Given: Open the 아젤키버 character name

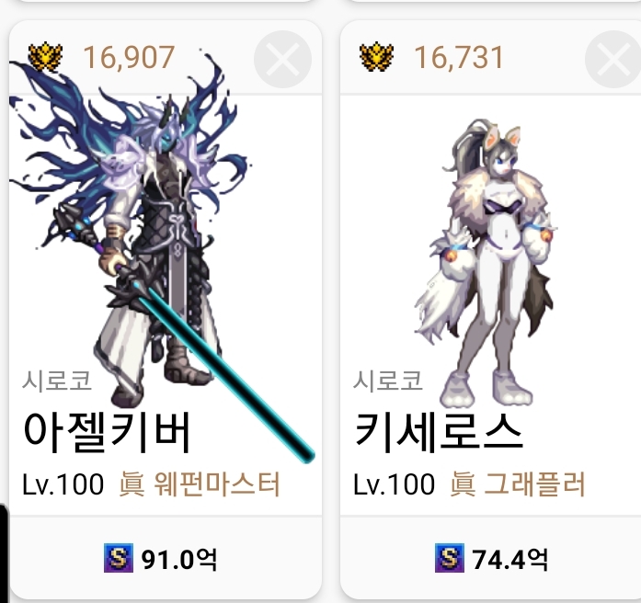Looking at the screenshot, I should point(107,432).
